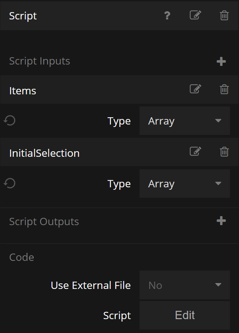Click the Script header edit icon
Screen dimensions: 239x333
tap(195, 16)
